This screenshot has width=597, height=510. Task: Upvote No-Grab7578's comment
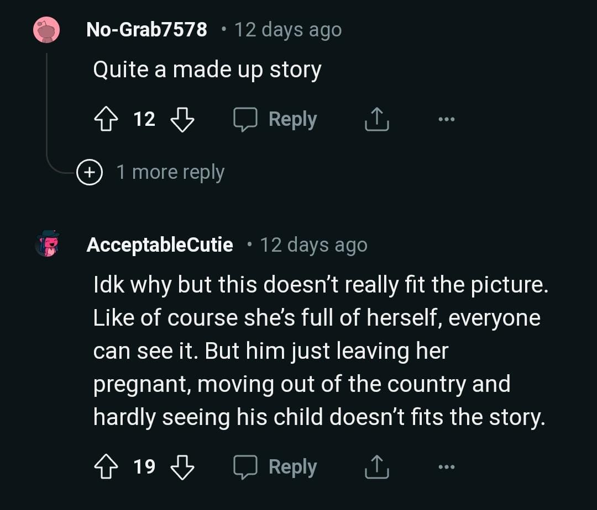pyautogui.click(x=107, y=119)
